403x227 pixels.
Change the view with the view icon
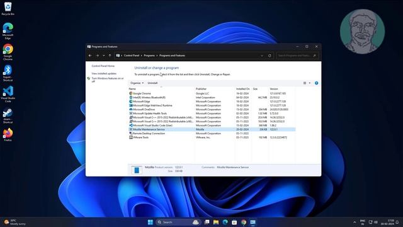[305, 83]
